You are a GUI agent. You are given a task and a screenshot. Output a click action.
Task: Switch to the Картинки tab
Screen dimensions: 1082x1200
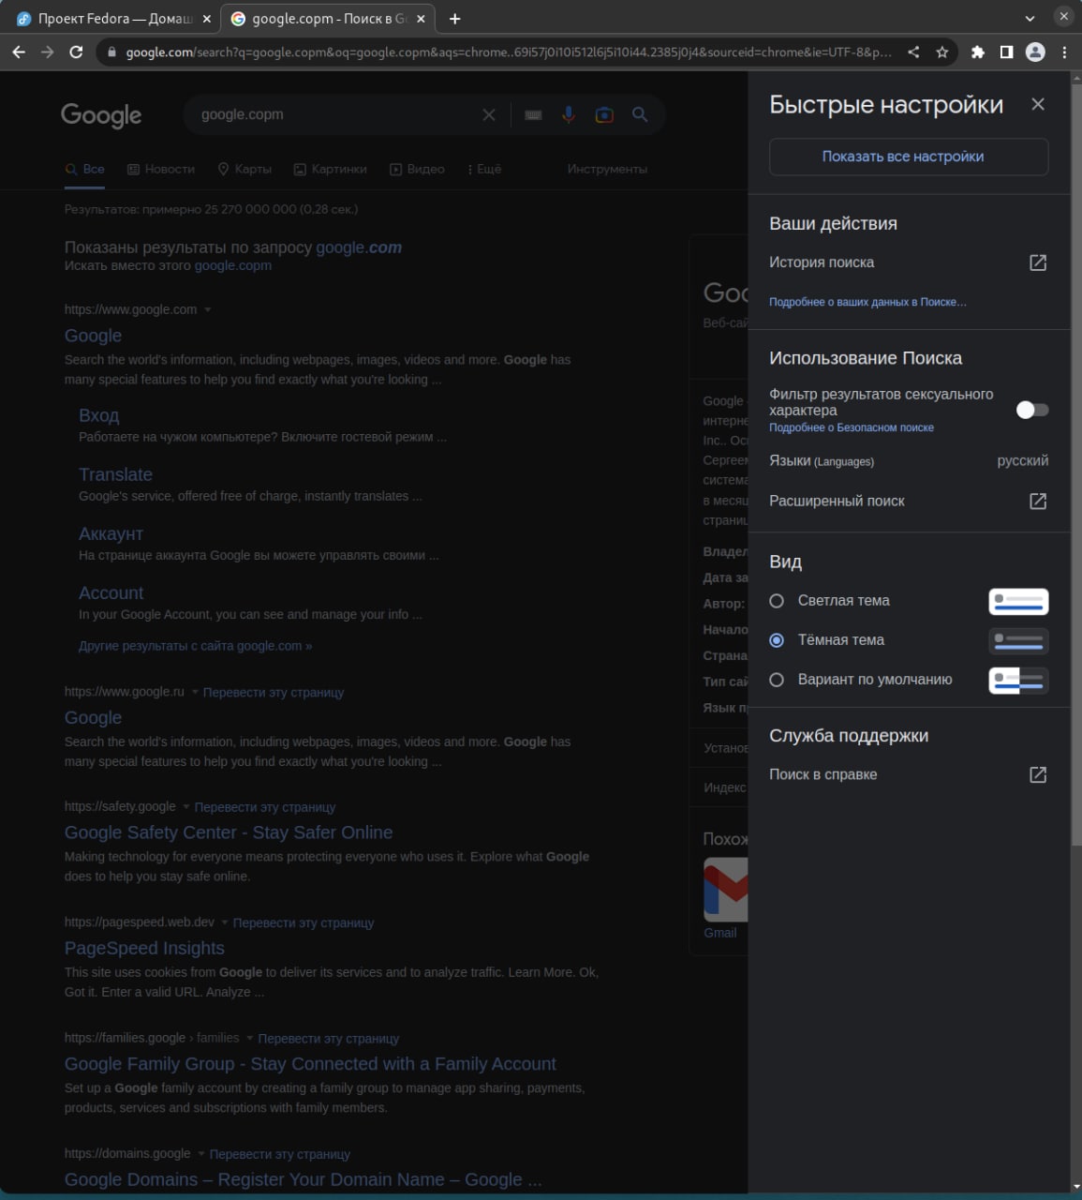click(x=330, y=169)
